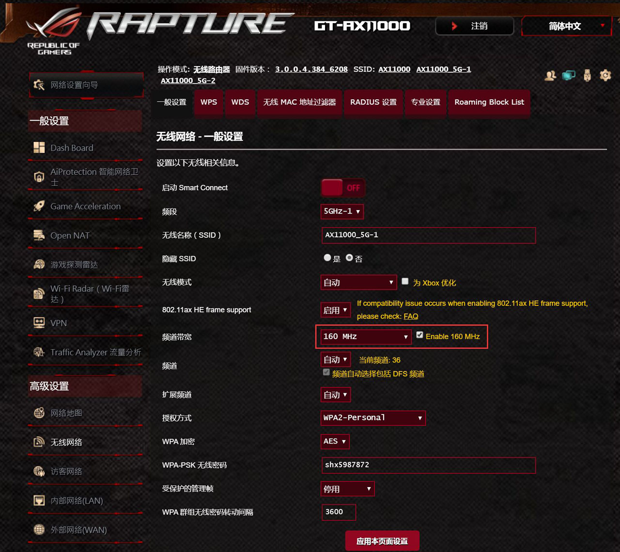Open the 简体中文 language dropdown
The height and width of the screenshot is (552, 620).
[567, 26]
